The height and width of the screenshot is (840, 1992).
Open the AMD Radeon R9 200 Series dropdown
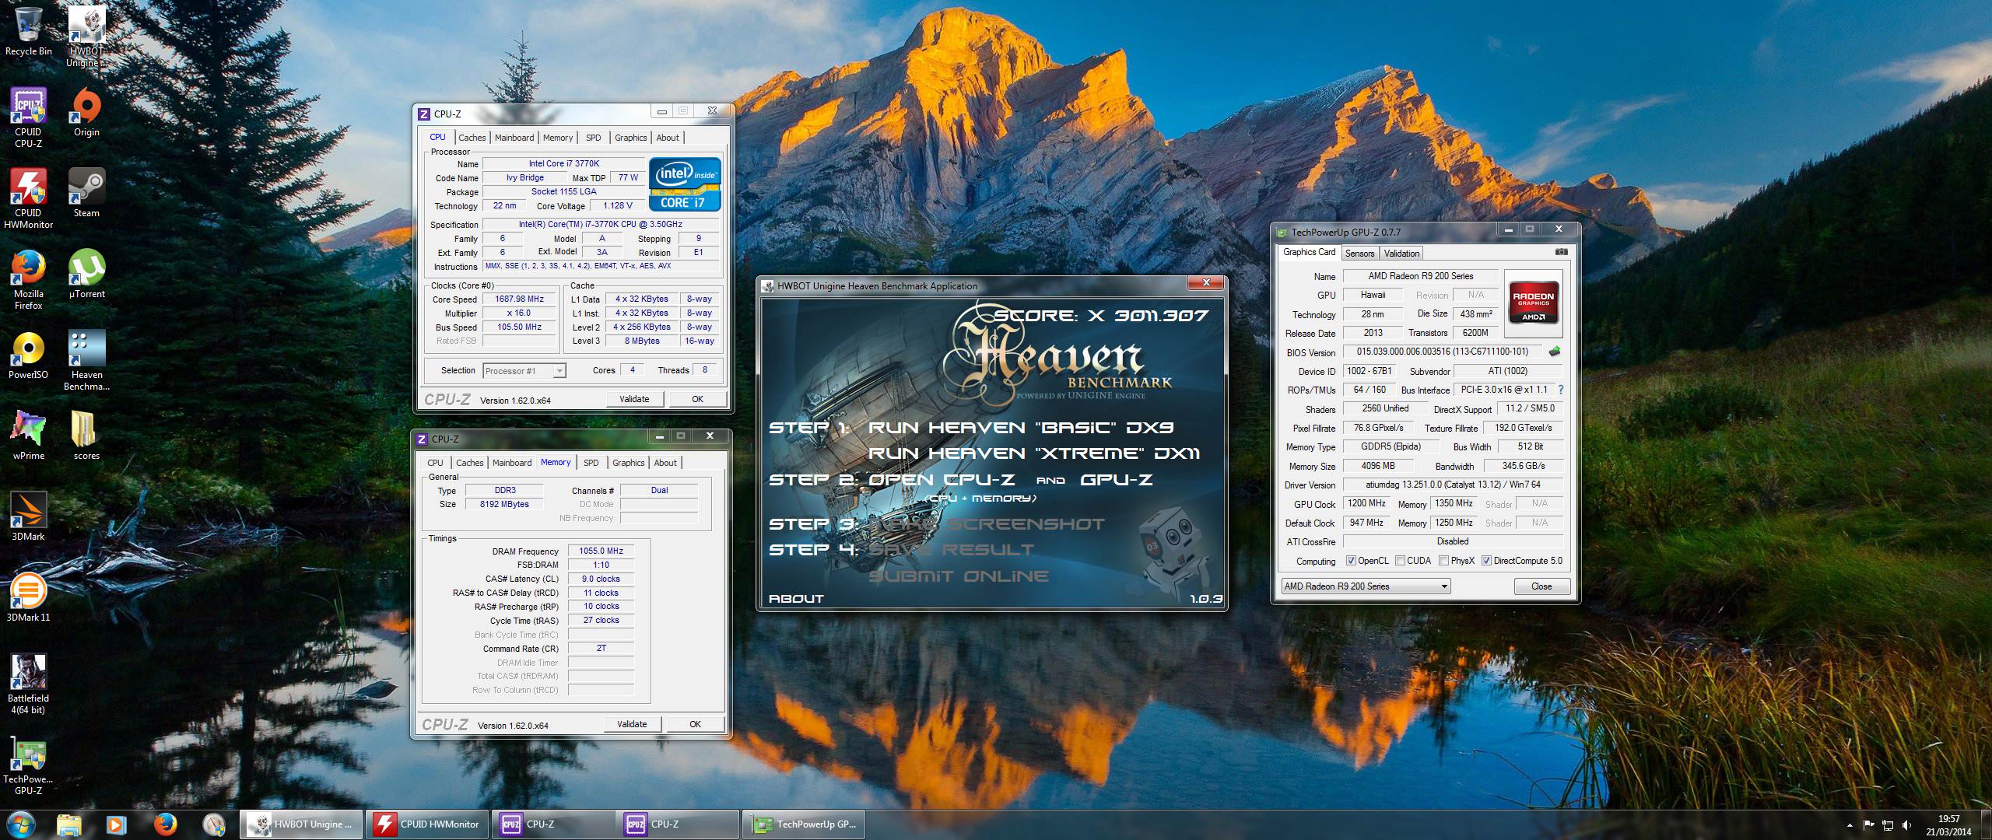[1366, 586]
